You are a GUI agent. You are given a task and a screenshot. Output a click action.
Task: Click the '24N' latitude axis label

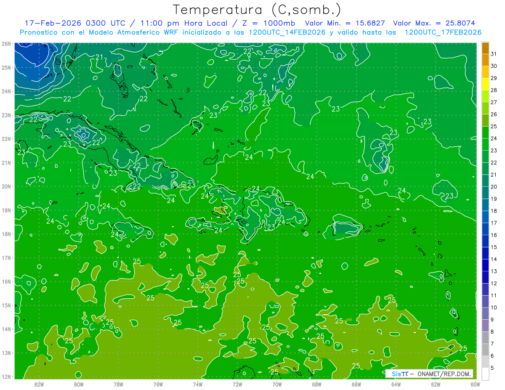6,91
